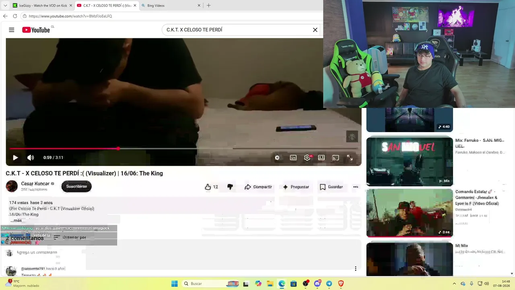Reload the current page

[x=15, y=16]
